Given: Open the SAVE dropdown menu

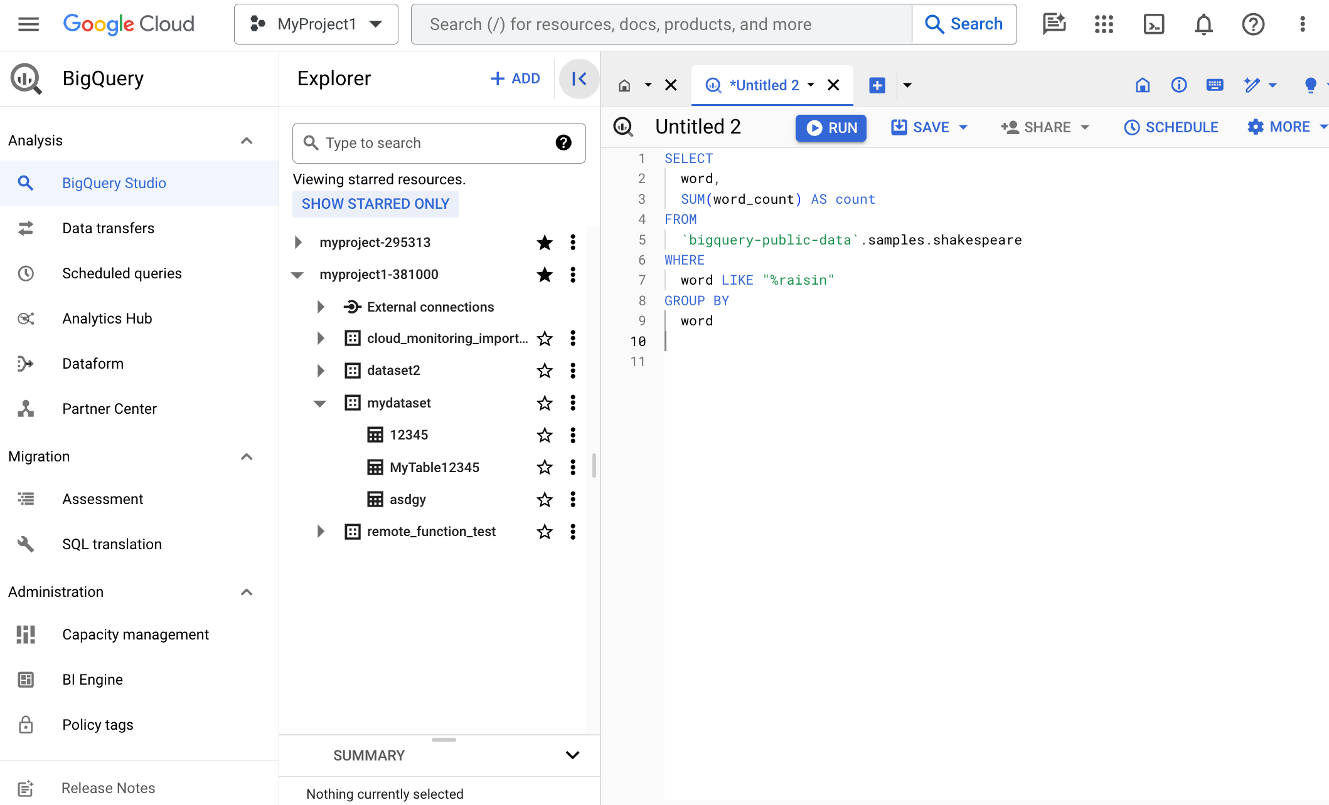Looking at the screenshot, I should point(966,128).
